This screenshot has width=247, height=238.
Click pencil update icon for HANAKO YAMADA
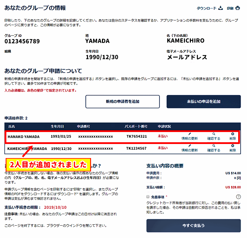coord(189,134)
